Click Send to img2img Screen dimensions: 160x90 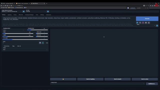(x=90, y=79)
